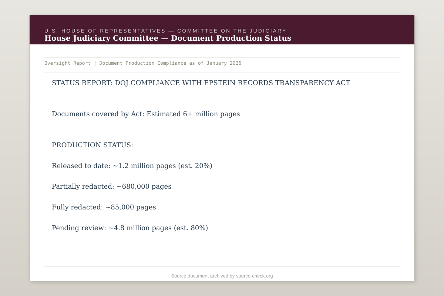Click the Partially redacted pages entry

[x=112, y=186]
